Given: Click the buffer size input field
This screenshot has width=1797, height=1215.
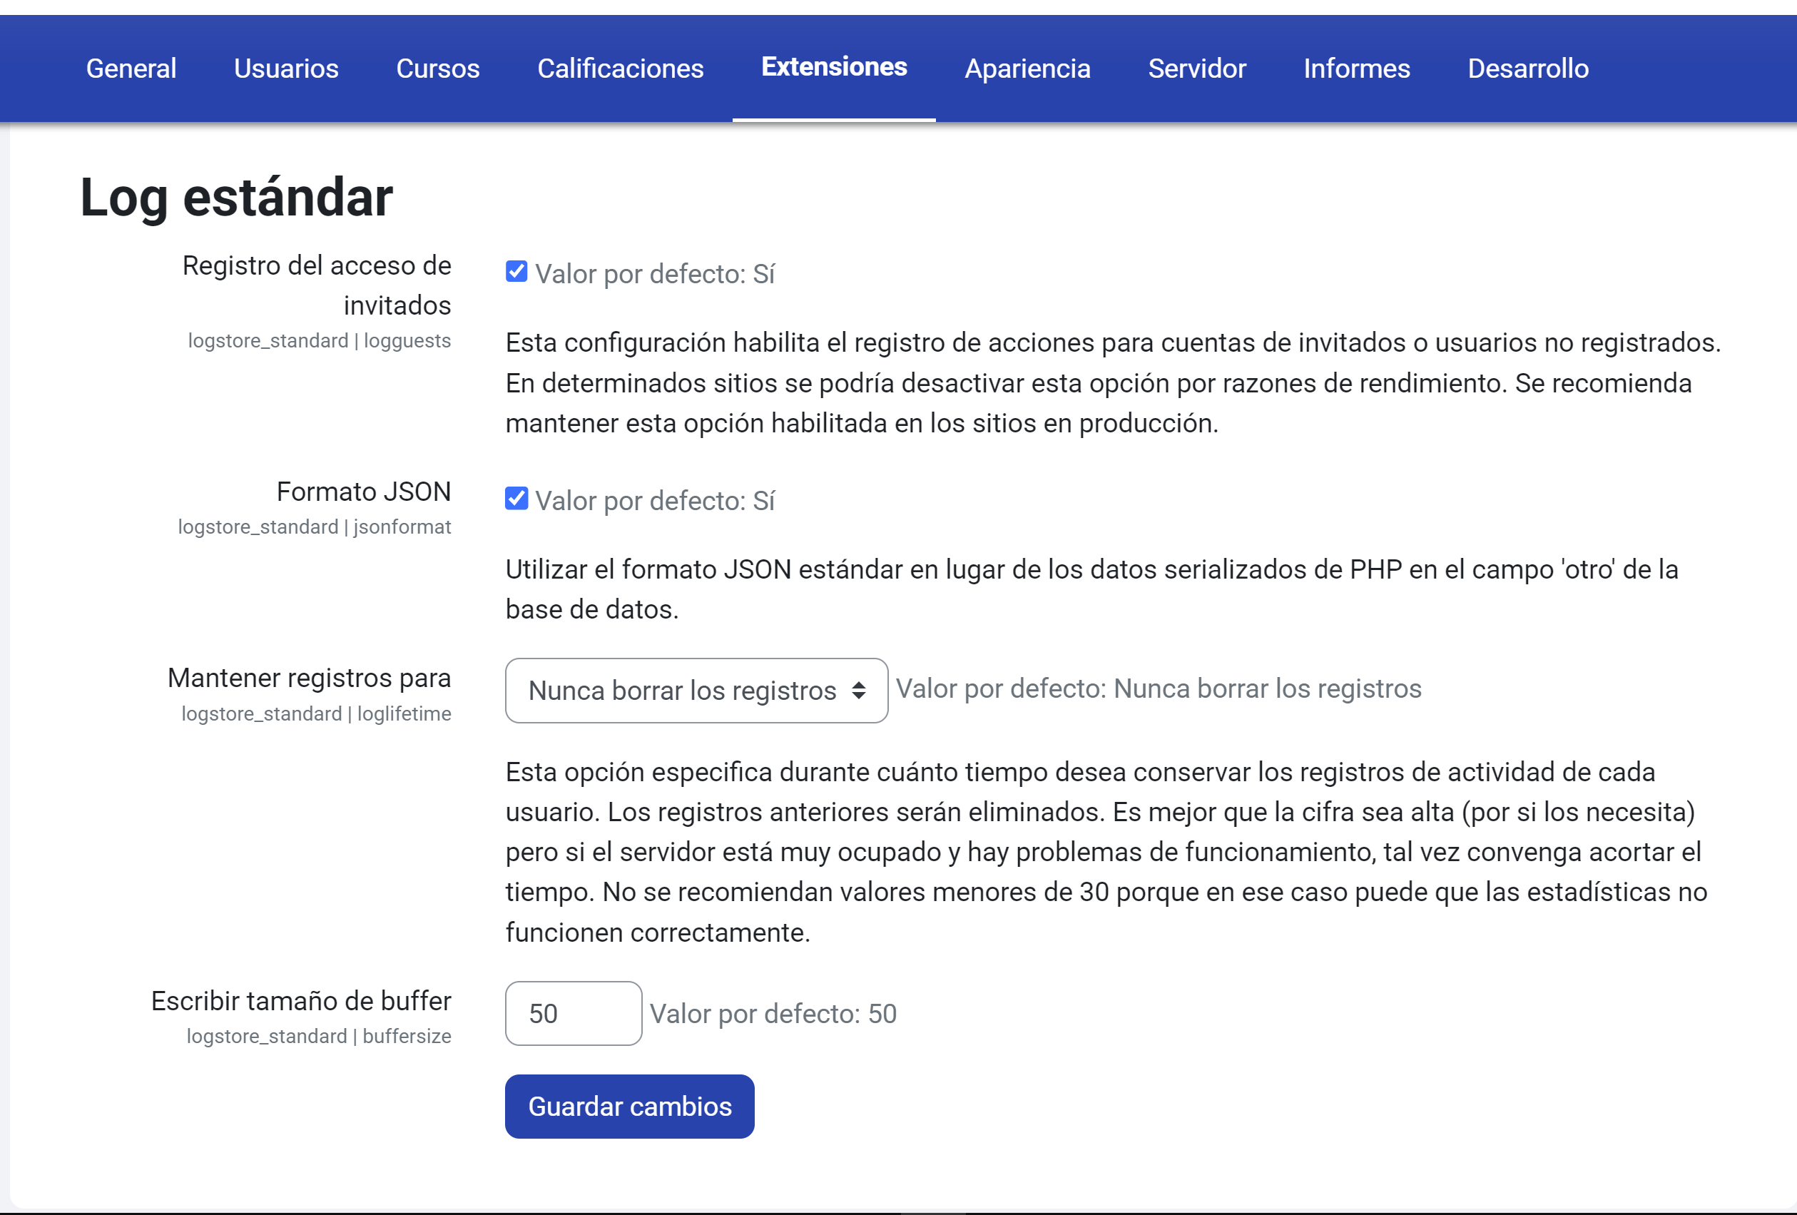Looking at the screenshot, I should [x=573, y=1013].
